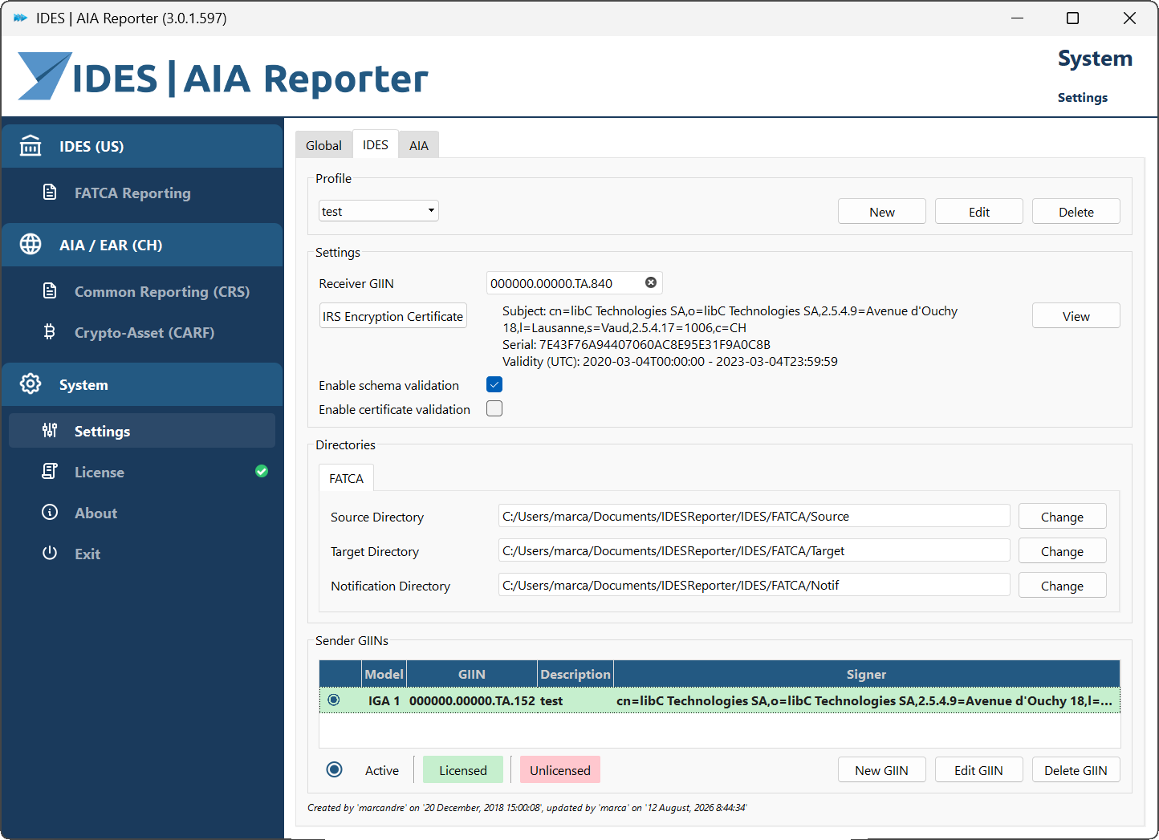1159x840 pixels.
Task: Click the document icon next to FATCA Reporting
Action: pos(50,193)
